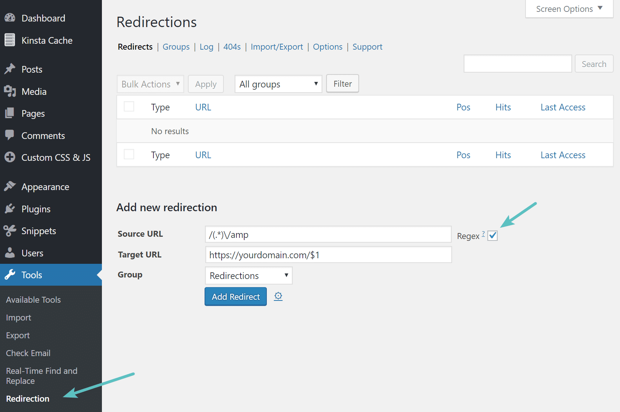Check the bottom select-all checkbox
Viewport: 620px width, 412px height.
point(129,154)
